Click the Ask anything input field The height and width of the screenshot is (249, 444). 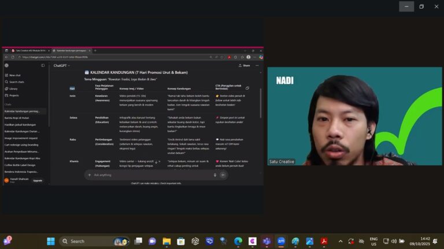coord(150,175)
